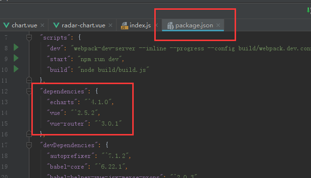Open the index.js tab

(140, 25)
